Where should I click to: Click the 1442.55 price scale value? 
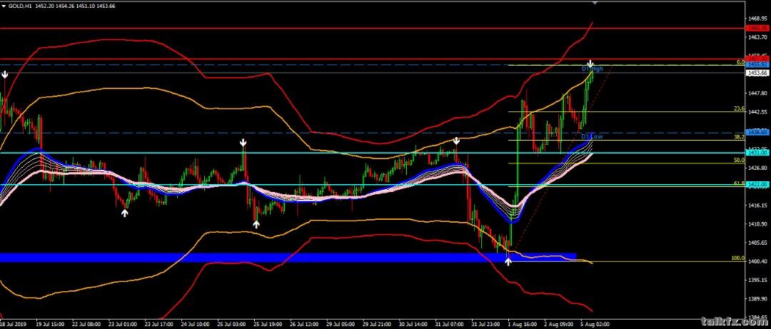pyautogui.click(x=757, y=111)
